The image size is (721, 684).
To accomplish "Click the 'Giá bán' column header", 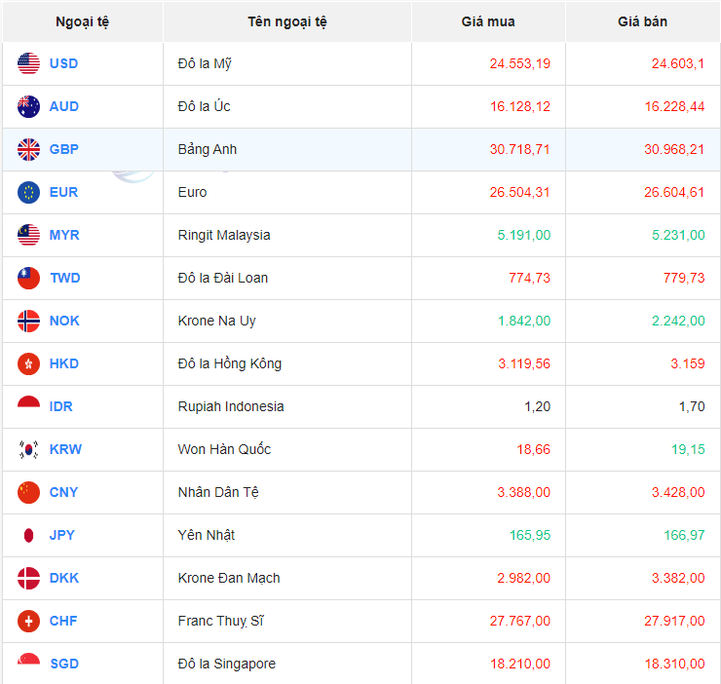I will tap(642, 21).
